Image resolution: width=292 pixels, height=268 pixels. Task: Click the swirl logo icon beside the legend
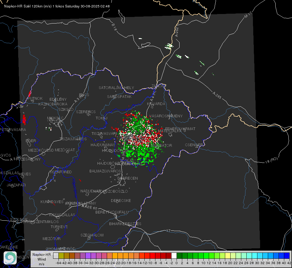[x=10, y=258]
